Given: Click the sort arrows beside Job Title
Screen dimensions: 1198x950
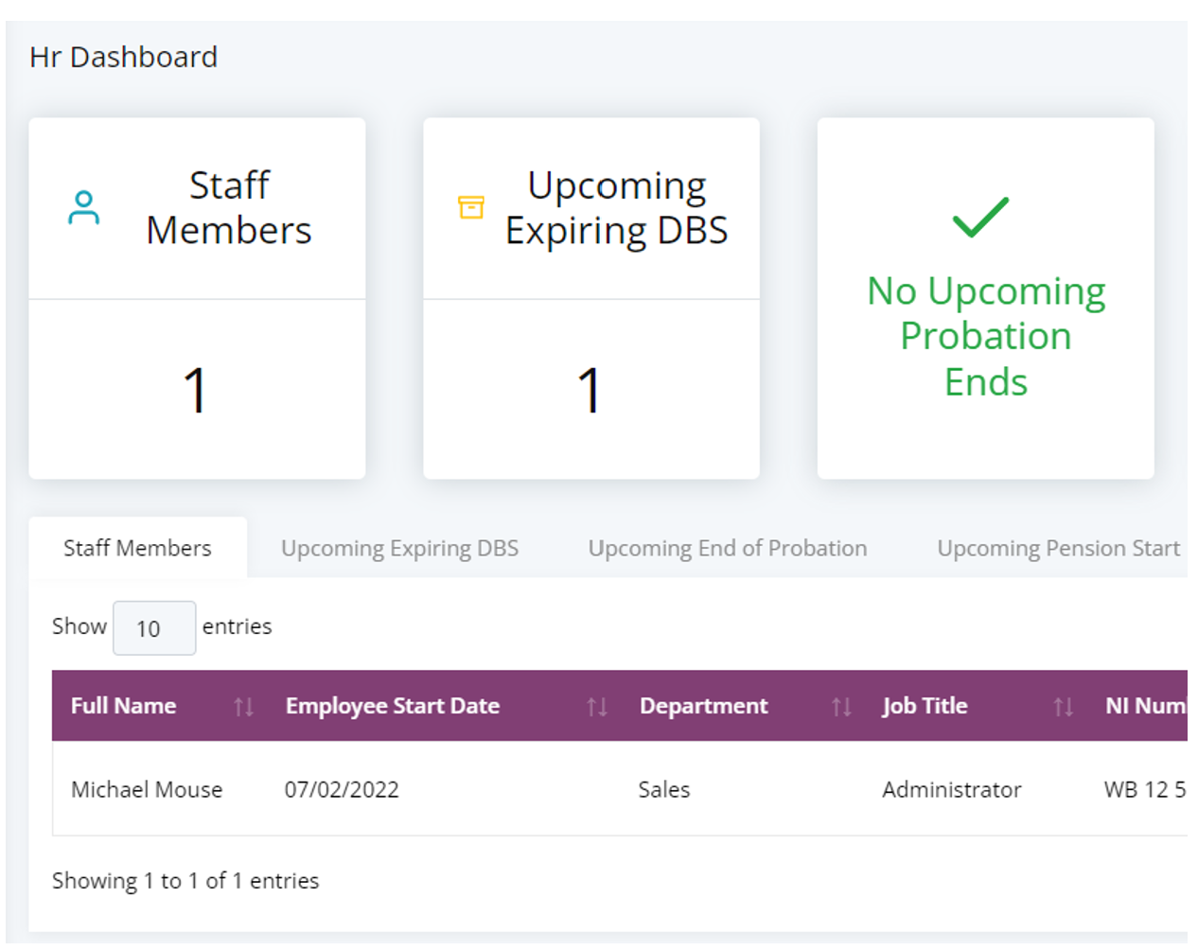Looking at the screenshot, I should coord(1063,706).
